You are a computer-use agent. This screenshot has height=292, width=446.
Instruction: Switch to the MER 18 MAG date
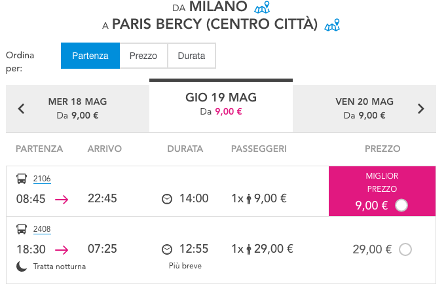click(77, 108)
